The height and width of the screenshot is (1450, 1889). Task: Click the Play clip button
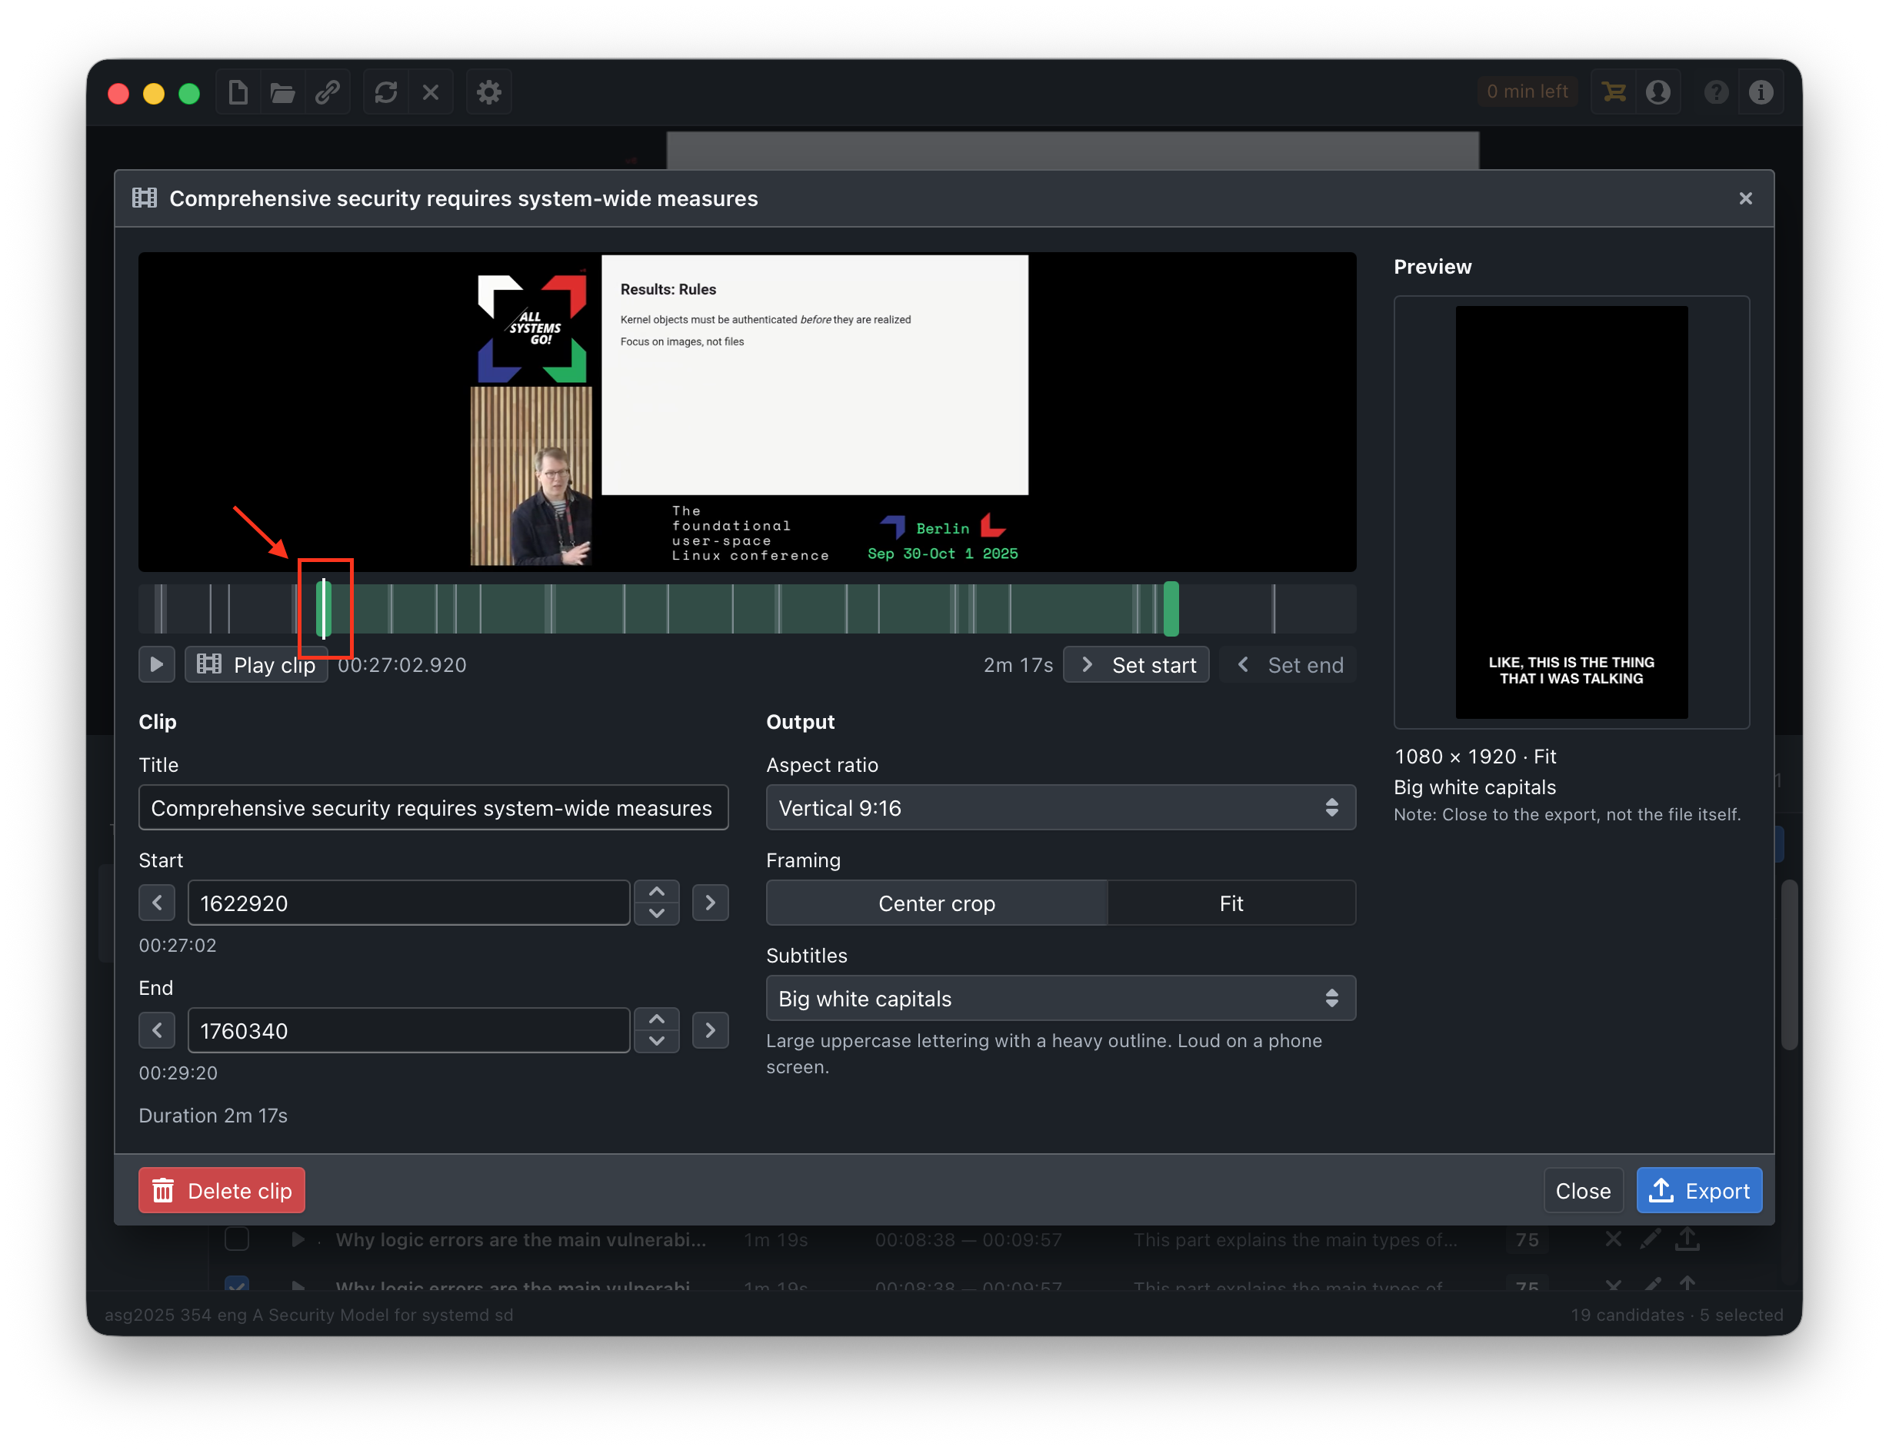[256, 664]
